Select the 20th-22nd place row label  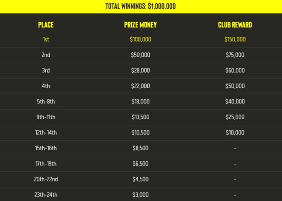[x=46, y=179]
